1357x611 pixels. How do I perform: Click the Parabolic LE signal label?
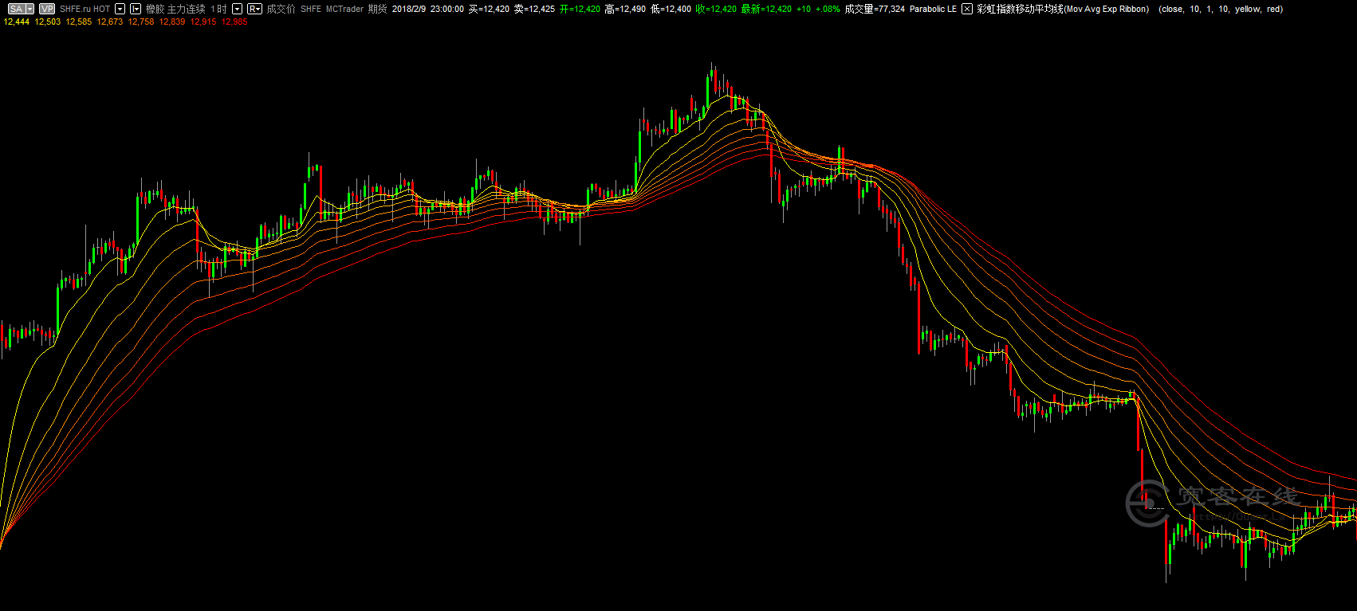coord(933,9)
